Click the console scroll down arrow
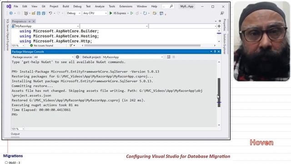 pos(219,125)
